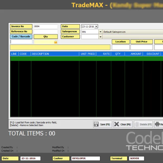This screenshot has width=163, height=163.
Task: Click the Customer label
Action: [x=70, y=37]
